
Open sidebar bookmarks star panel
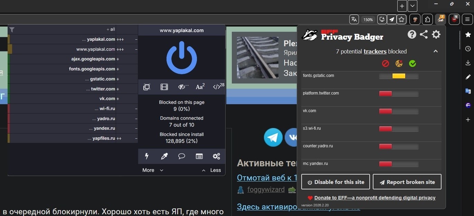coord(468,35)
